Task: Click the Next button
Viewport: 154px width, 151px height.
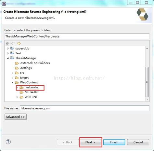Action: 90,142
